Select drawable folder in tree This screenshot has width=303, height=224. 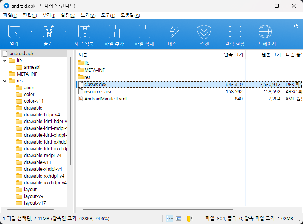tap(33, 108)
